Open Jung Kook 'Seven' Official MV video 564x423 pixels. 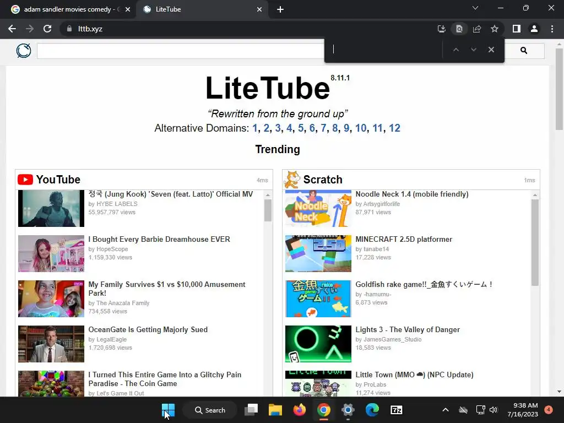[171, 194]
